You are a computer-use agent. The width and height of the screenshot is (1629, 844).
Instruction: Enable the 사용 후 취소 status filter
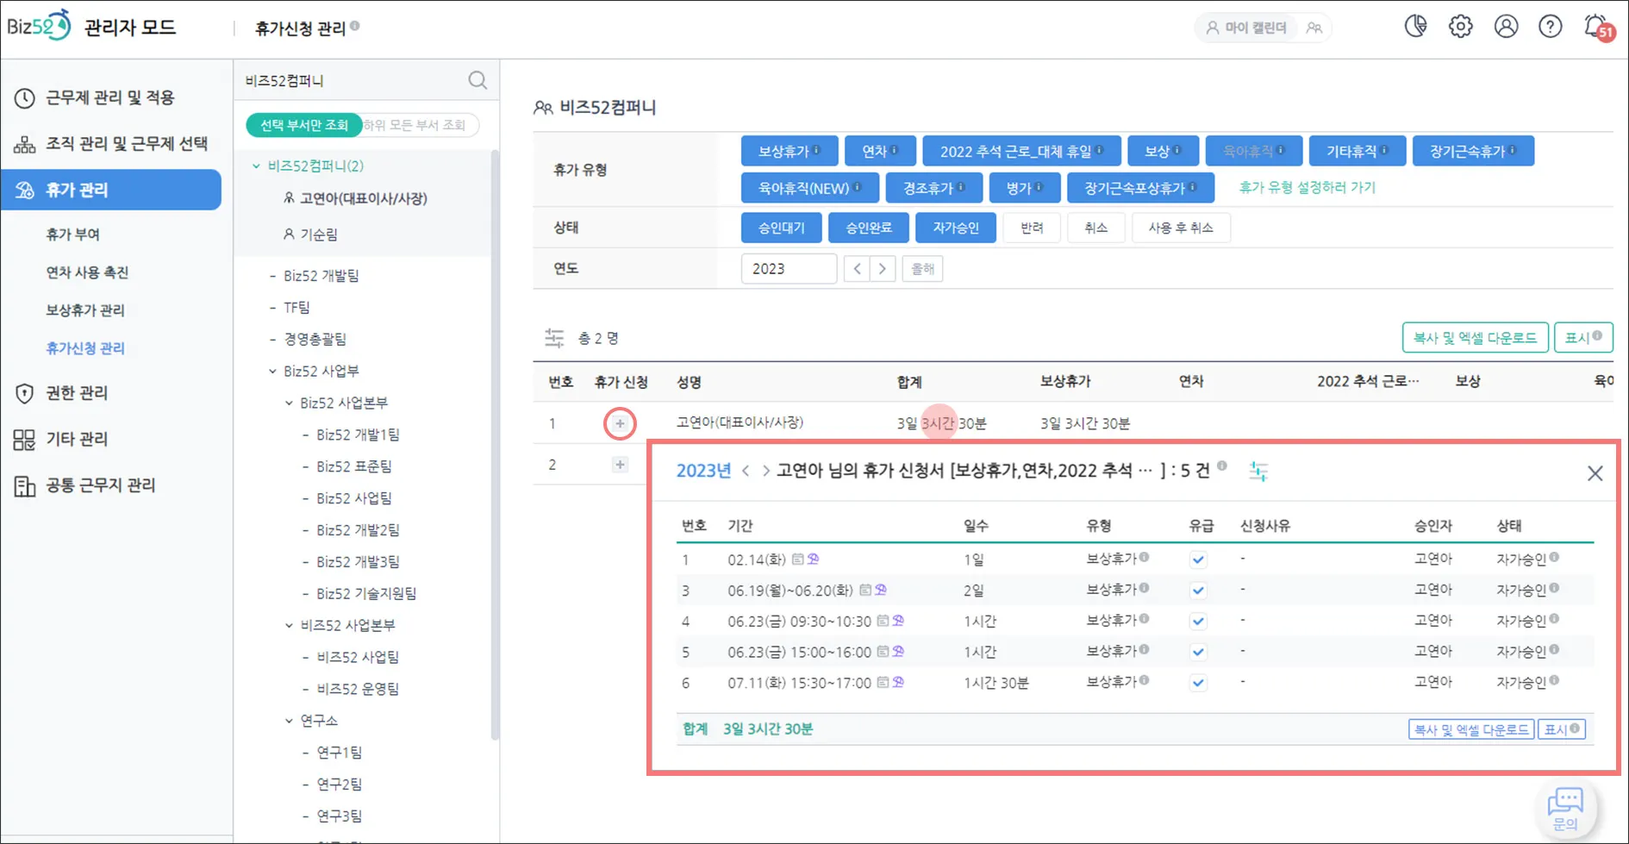point(1180,228)
